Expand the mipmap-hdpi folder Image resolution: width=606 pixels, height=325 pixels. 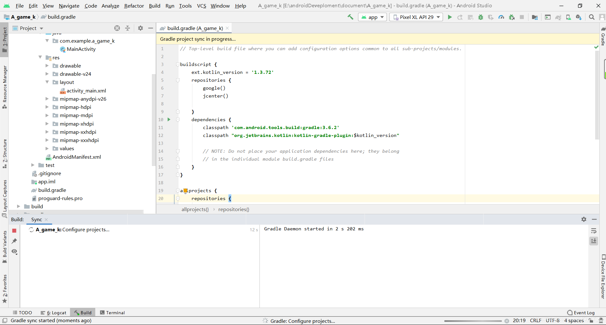[47, 107]
